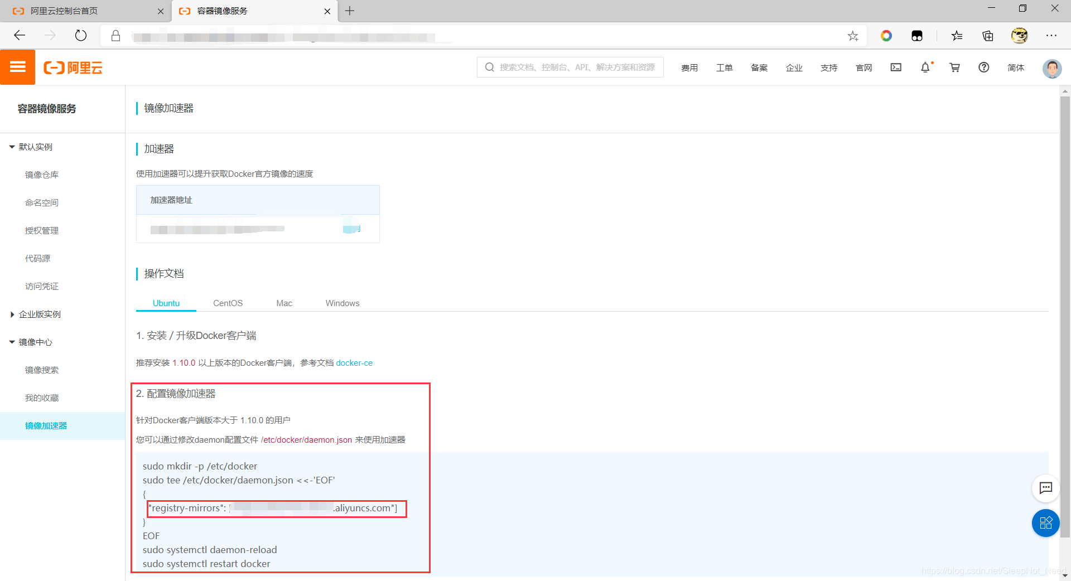The image size is (1071, 581).
Task: Click the scrollbar down arrow
Action: tap(1065, 575)
